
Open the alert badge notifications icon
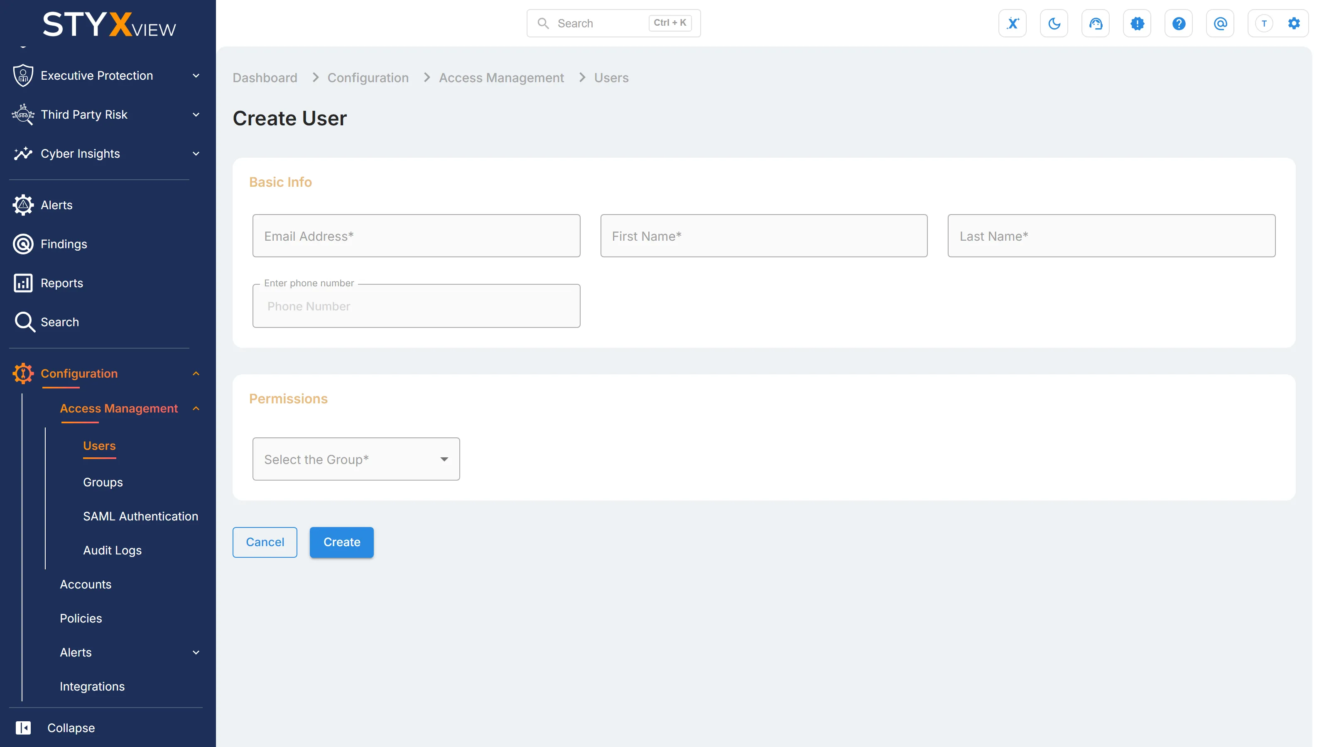coord(1137,23)
